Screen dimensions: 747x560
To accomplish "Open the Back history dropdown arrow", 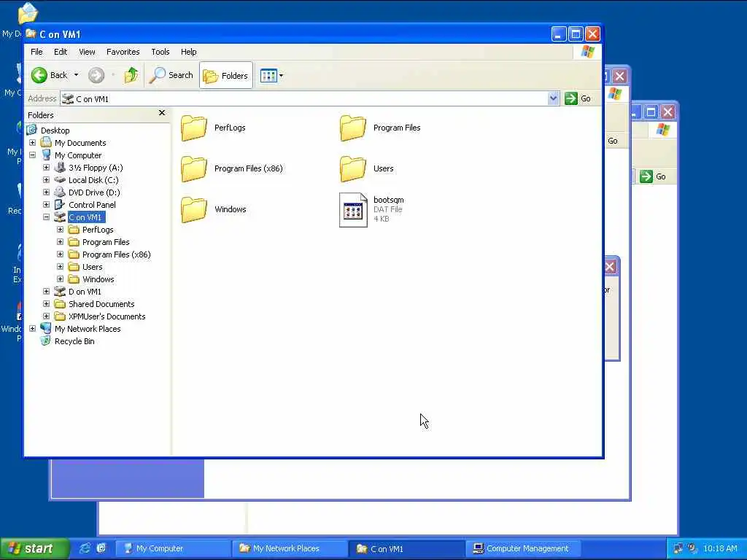I will pos(76,75).
